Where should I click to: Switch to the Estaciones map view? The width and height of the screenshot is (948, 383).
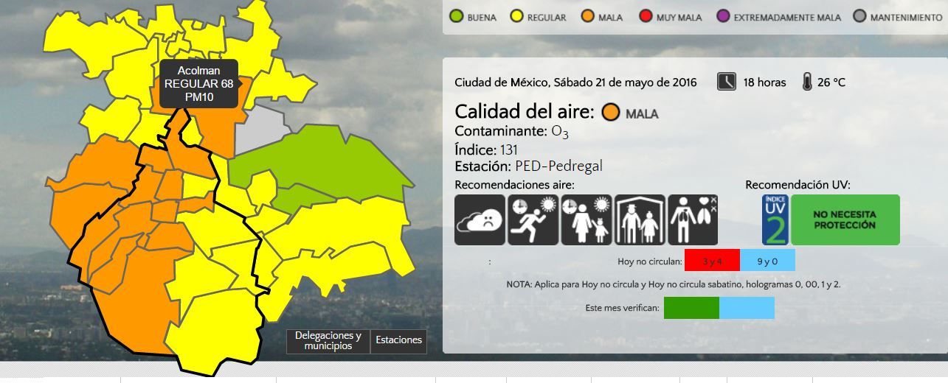398,340
